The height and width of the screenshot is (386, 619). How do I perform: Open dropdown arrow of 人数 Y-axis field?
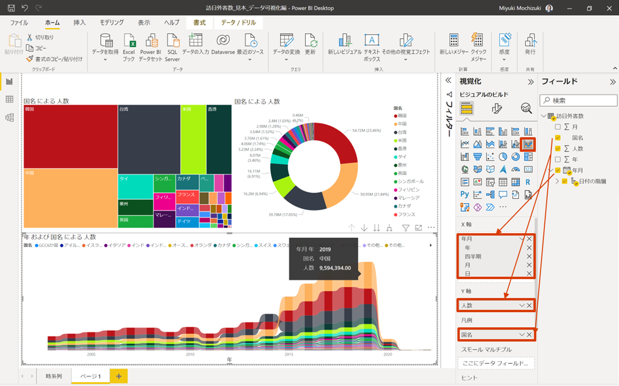tap(522, 306)
